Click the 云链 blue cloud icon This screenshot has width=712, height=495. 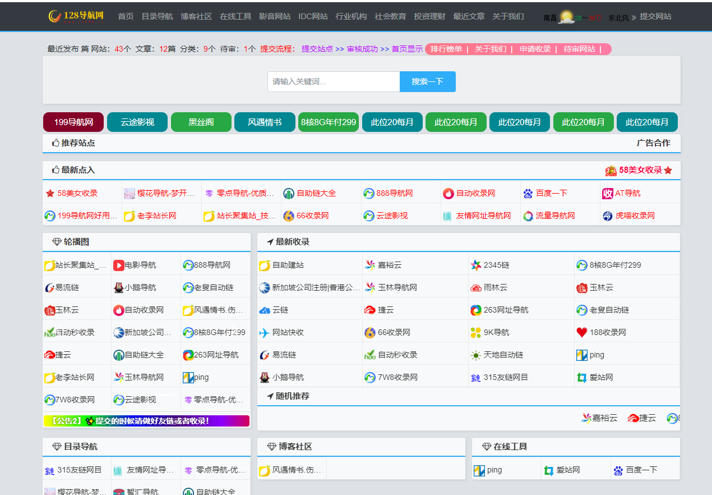(265, 310)
